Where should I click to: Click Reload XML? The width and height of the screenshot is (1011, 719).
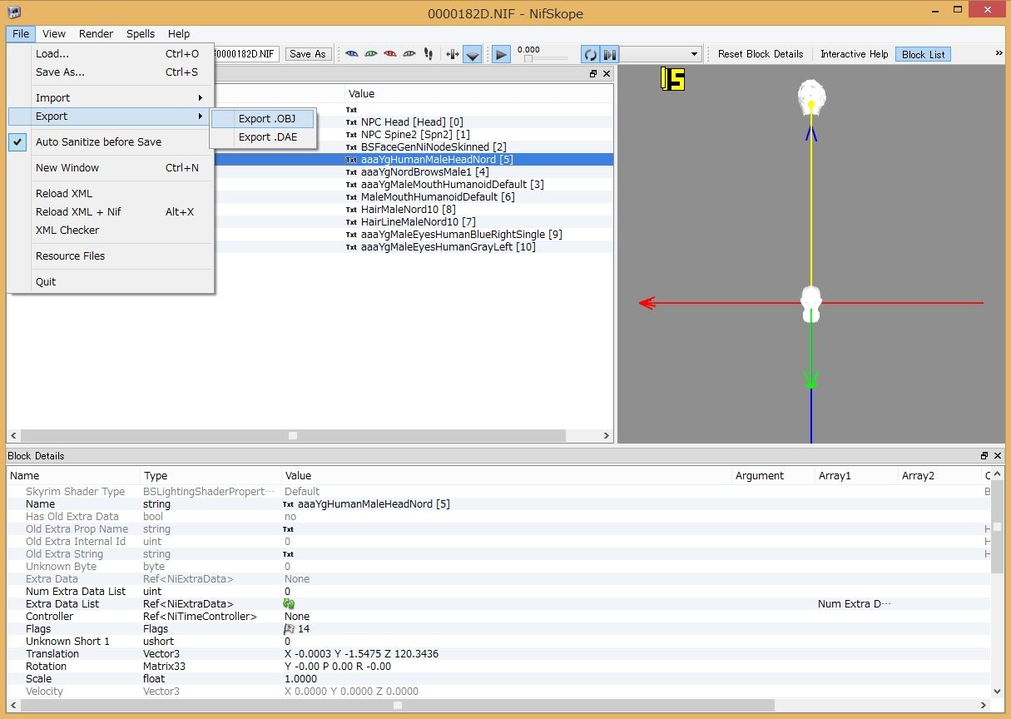coord(111,193)
